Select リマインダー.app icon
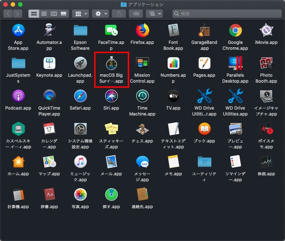Image resolution: width=285 pixels, height=241 pixels. pyautogui.click(x=236, y=162)
